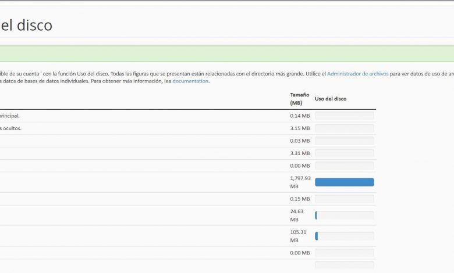Click the usage bar beside 3.31 MB
The height and width of the screenshot is (273, 454).
pyautogui.click(x=344, y=153)
